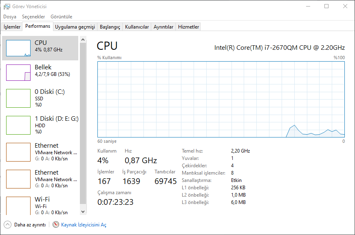Click the main CPU usage graph

coord(221,99)
